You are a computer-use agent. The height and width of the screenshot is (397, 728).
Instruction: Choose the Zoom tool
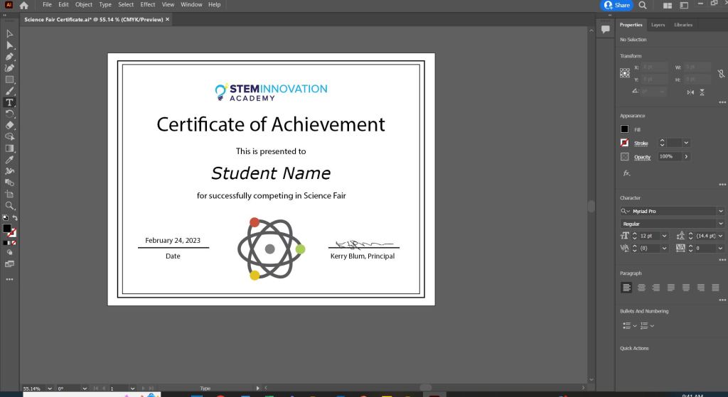[x=9, y=205]
